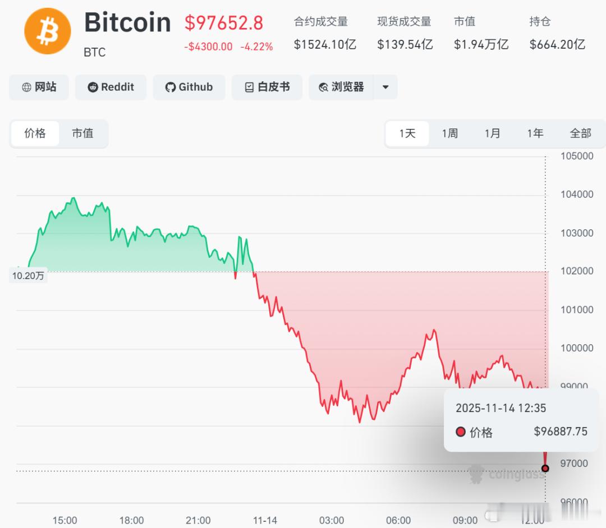The width and height of the screenshot is (606, 528).
Task: Toggle the 1周 weekly timeframe
Action: click(x=449, y=133)
